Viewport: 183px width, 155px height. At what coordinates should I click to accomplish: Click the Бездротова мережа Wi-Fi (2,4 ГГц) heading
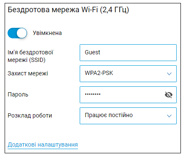click(68, 10)
